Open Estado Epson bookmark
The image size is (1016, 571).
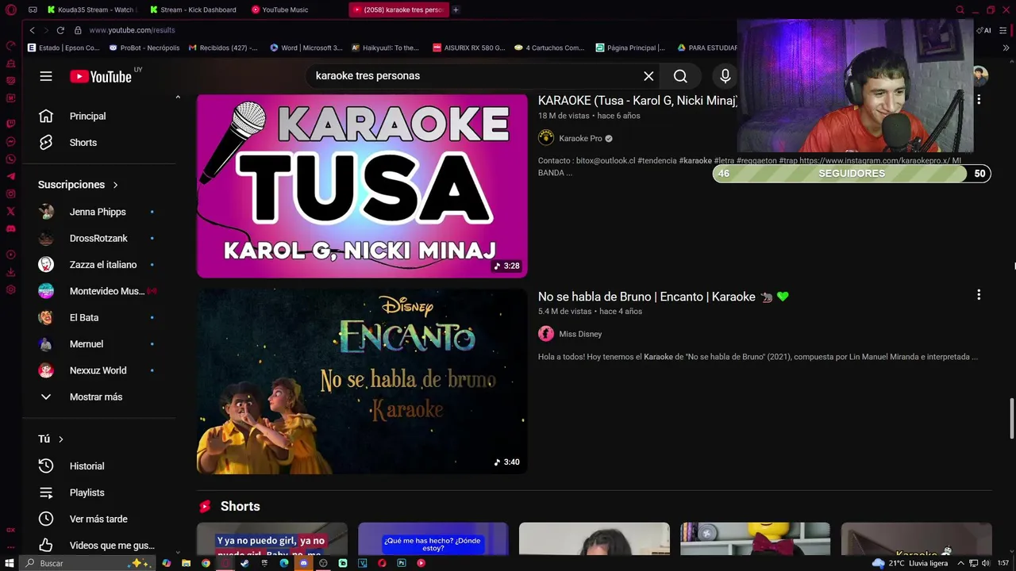click(63, 48)
